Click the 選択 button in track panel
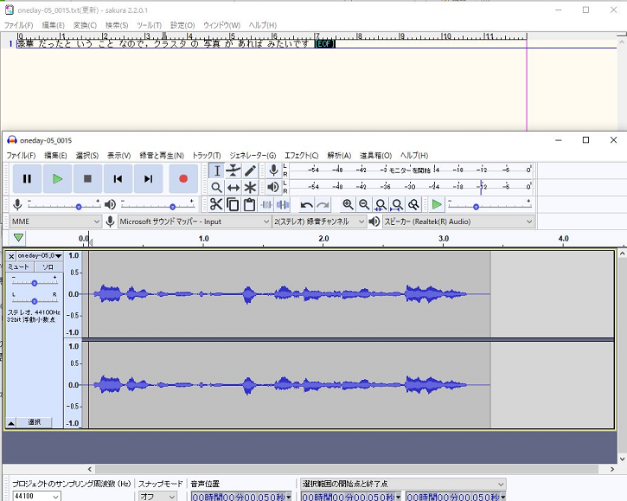The image size is (627, 501). [35, 422]
